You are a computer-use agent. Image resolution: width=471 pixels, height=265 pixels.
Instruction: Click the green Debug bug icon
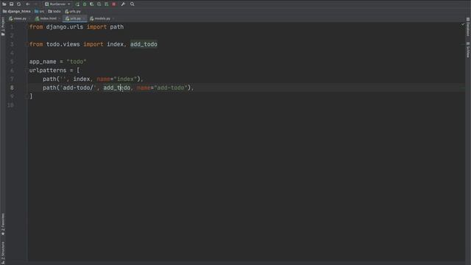[x=85, y=4]
